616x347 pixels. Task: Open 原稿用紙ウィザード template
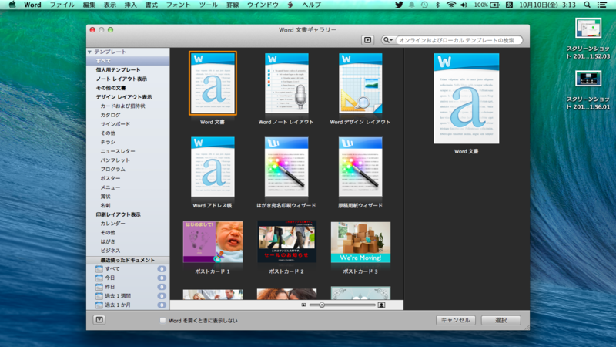click(360, 167)
